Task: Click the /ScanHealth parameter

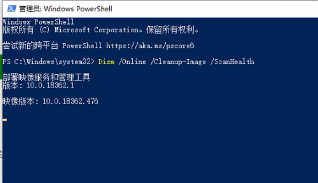Action: point(232,62)
